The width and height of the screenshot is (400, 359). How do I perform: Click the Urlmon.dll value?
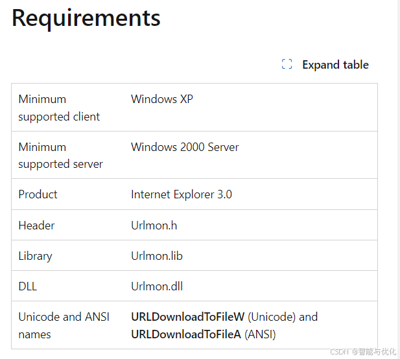(157, 286)
